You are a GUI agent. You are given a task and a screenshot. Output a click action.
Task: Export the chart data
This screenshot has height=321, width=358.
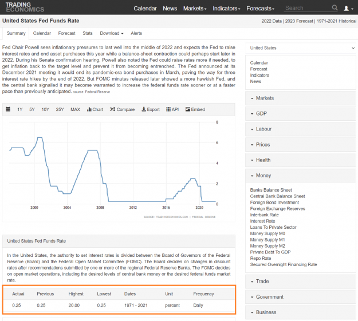(151, 109)
